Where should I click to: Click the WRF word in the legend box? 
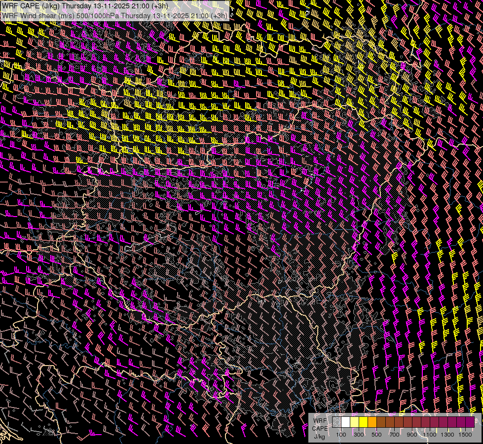(x=320, y=420)
